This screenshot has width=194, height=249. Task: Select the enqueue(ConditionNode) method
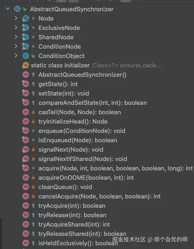coord(82,131)
